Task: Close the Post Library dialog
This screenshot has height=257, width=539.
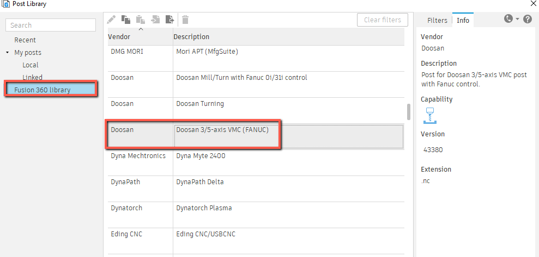Action: tap(534, 4)
